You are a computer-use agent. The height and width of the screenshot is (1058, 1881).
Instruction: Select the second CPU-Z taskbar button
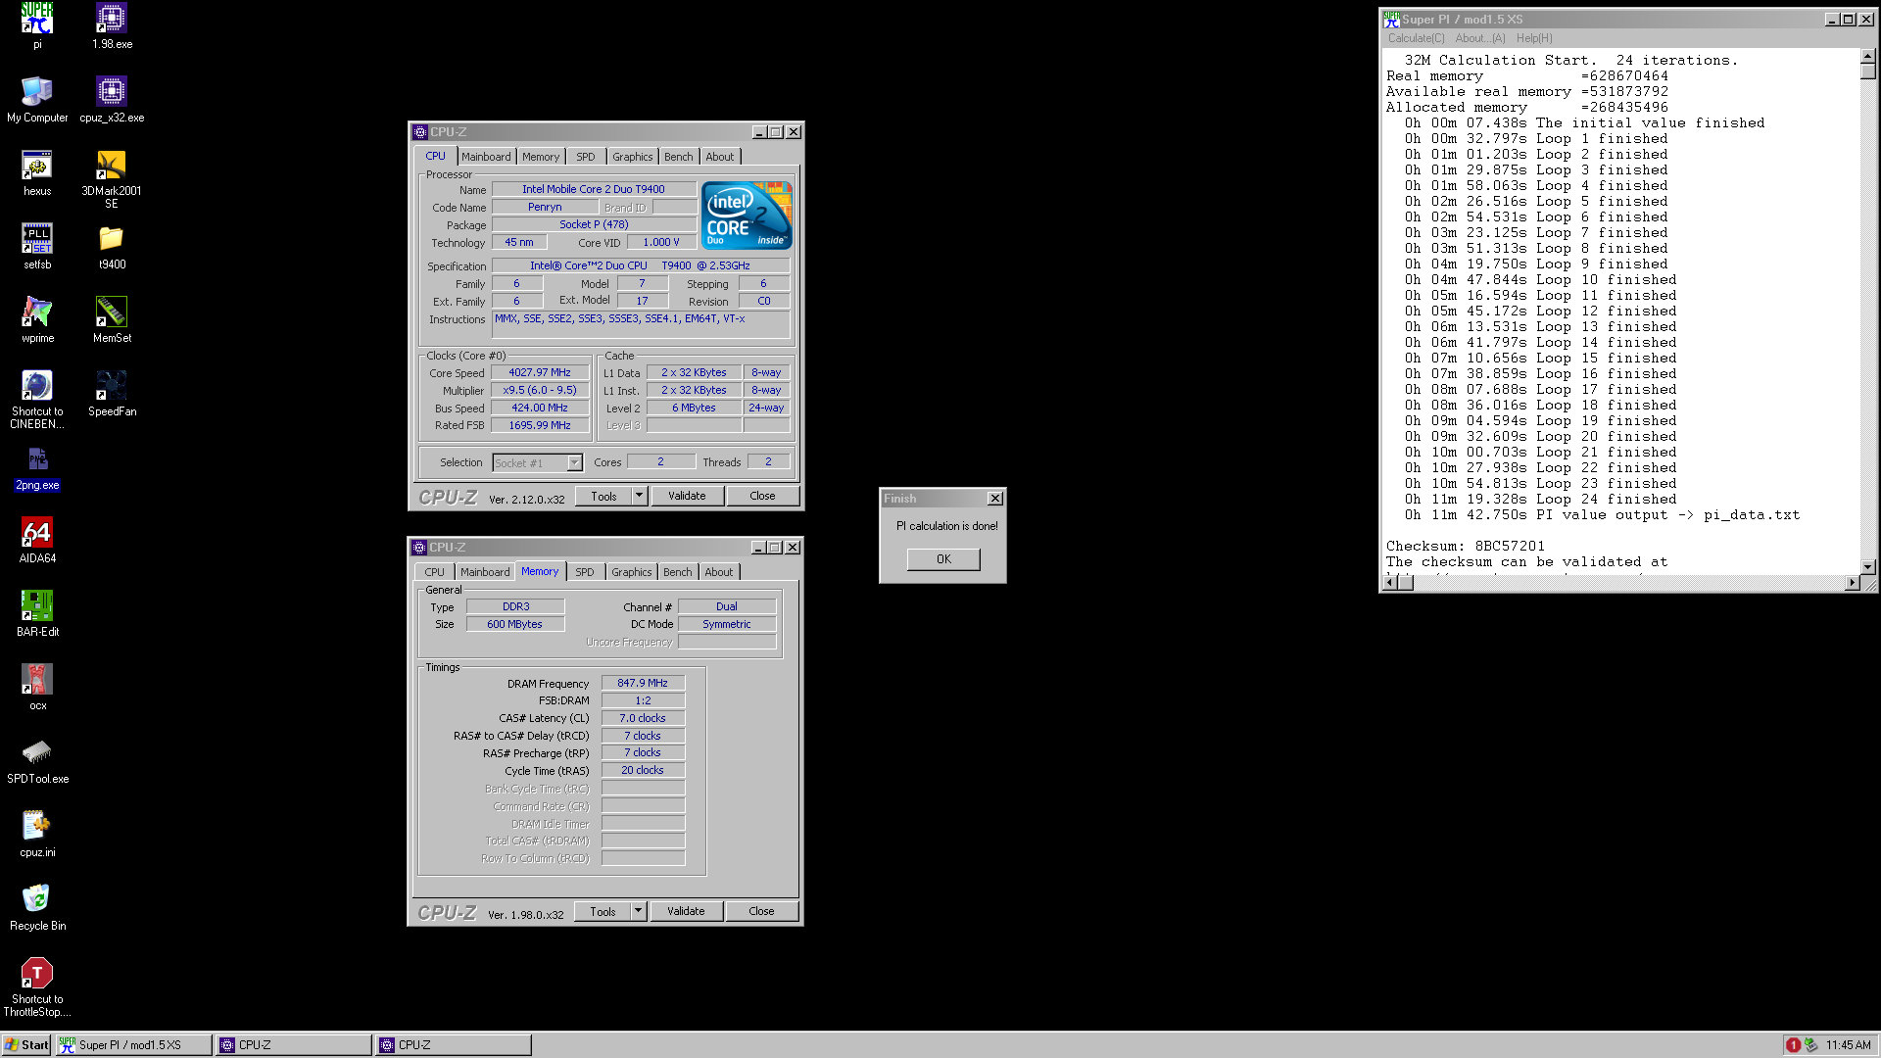pyautogui.click(x=453, y=1045)
